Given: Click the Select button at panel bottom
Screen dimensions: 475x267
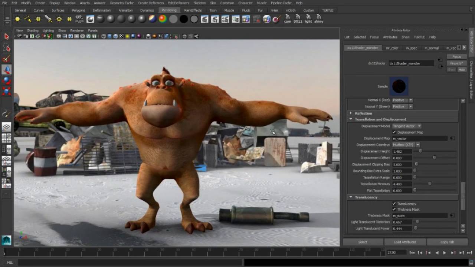Looking at the screenshot, I should [363, 242].
